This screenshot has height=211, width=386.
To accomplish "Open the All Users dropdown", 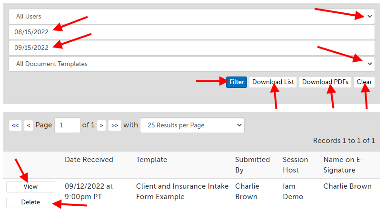I will (190, 16).
